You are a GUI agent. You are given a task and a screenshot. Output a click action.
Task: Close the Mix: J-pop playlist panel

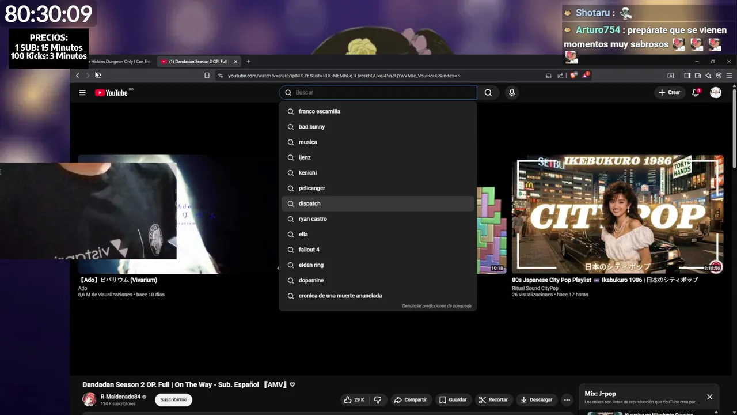coord(709,397)
